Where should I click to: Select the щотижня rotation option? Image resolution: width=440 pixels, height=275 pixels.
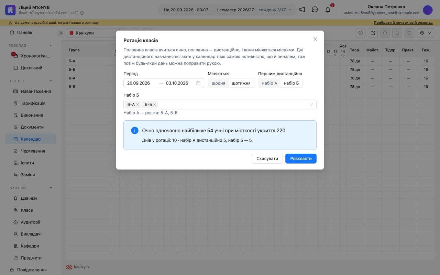pos(241,83)
